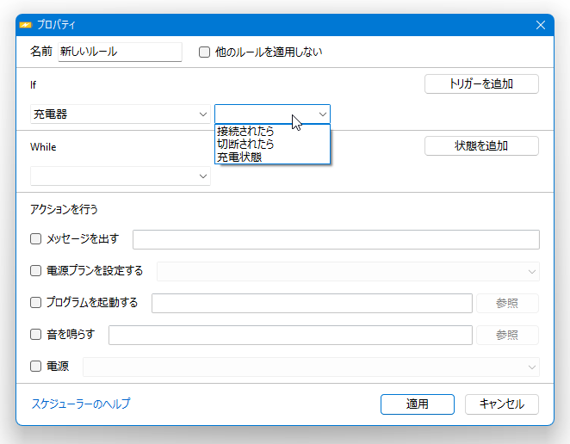This screenshot has width=570, height=444.
Task: Open the 充電器 trigger dropdown
Action: pos(121,114)
